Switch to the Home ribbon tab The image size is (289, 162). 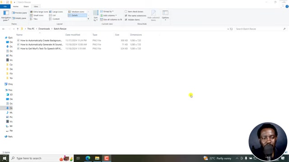(x=16, y=6)
